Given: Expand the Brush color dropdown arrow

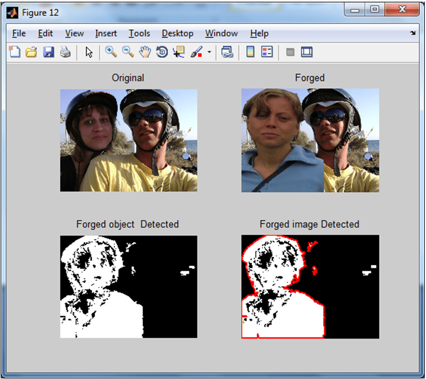Looking at the screenshot, I should click(x=209, y=51).
